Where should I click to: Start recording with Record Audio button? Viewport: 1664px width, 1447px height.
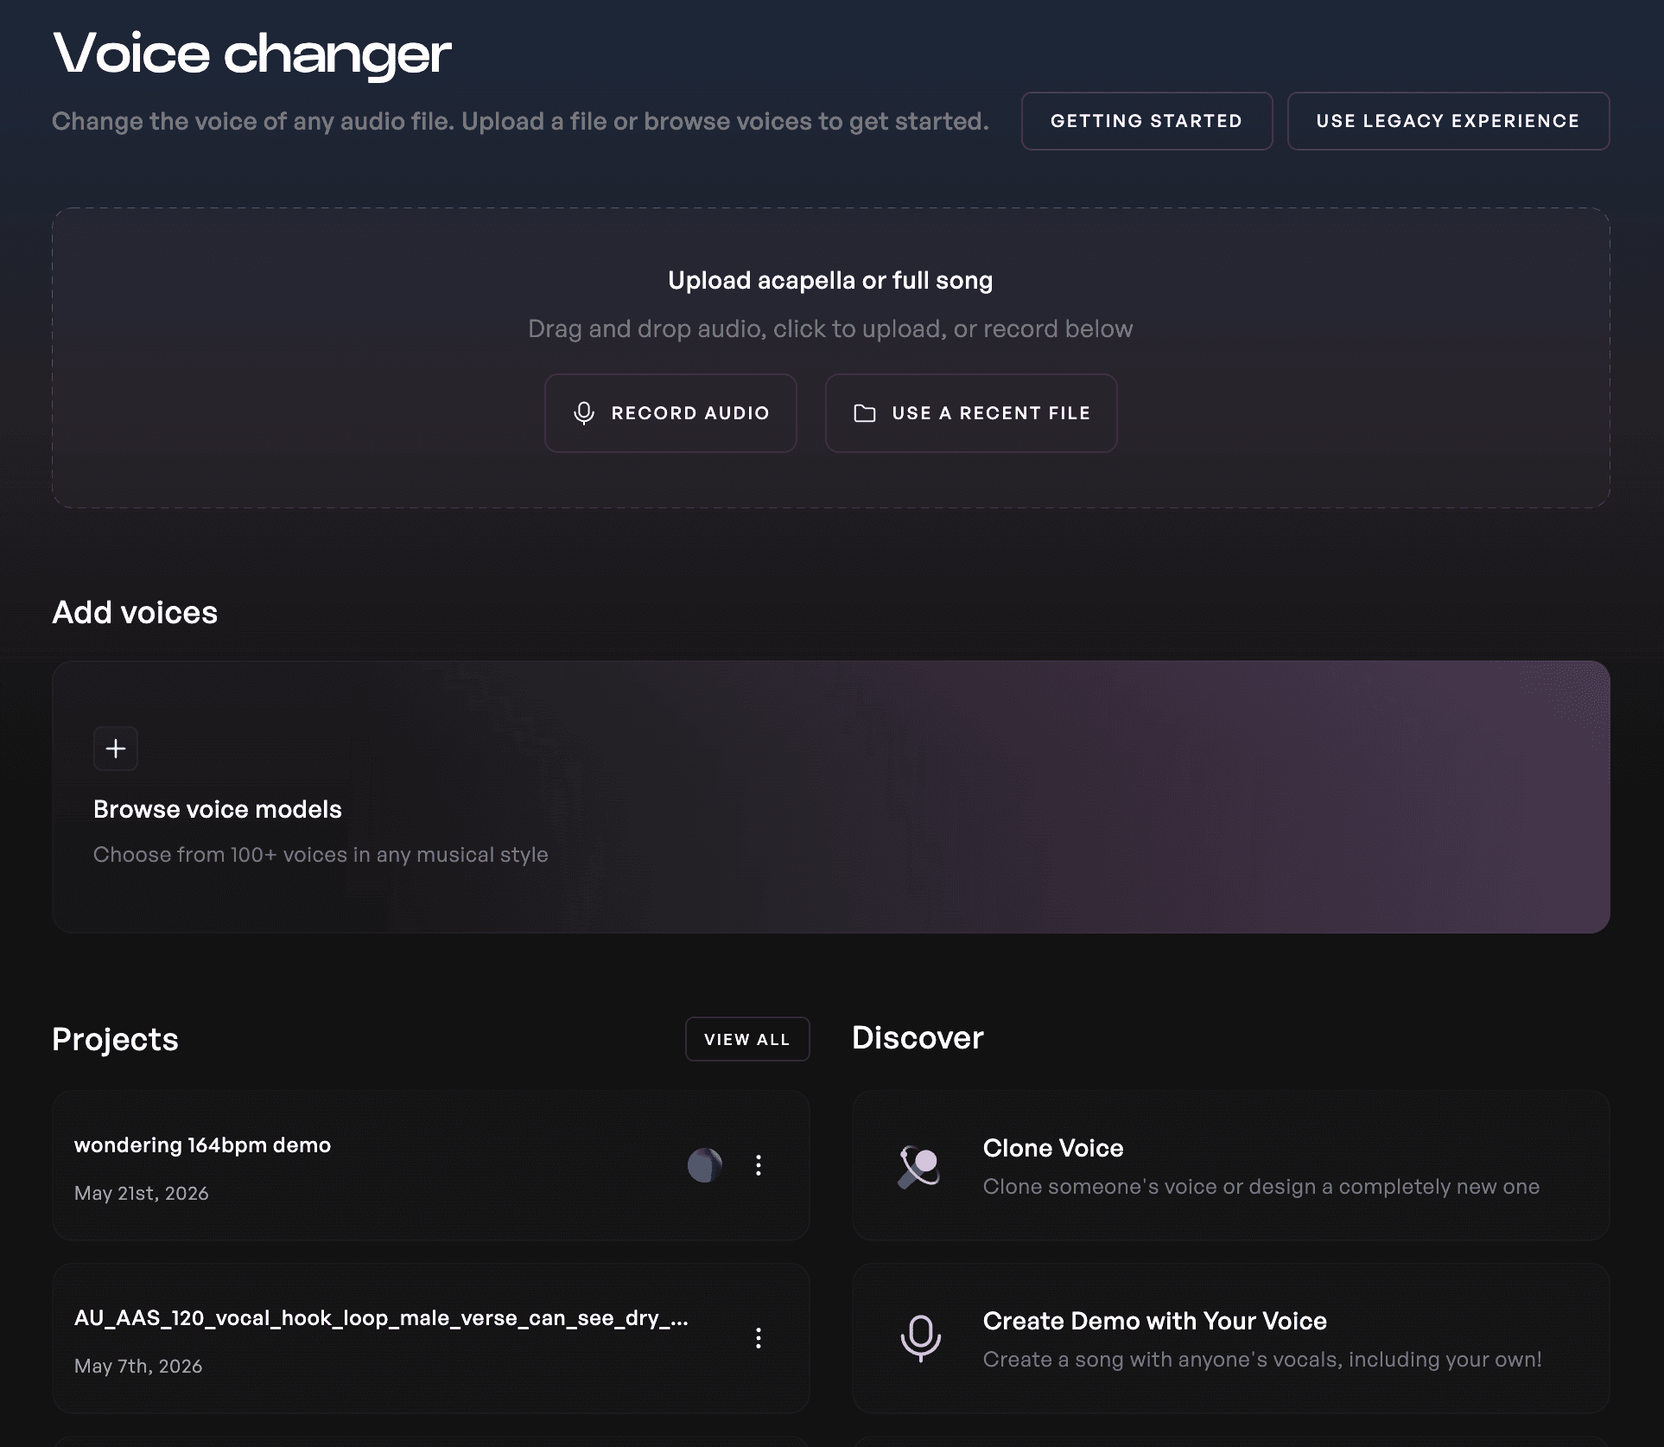click(x=670, y=413)
